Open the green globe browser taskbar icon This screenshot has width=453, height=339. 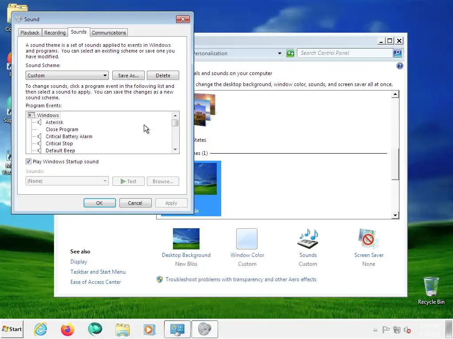pos(95,329)
